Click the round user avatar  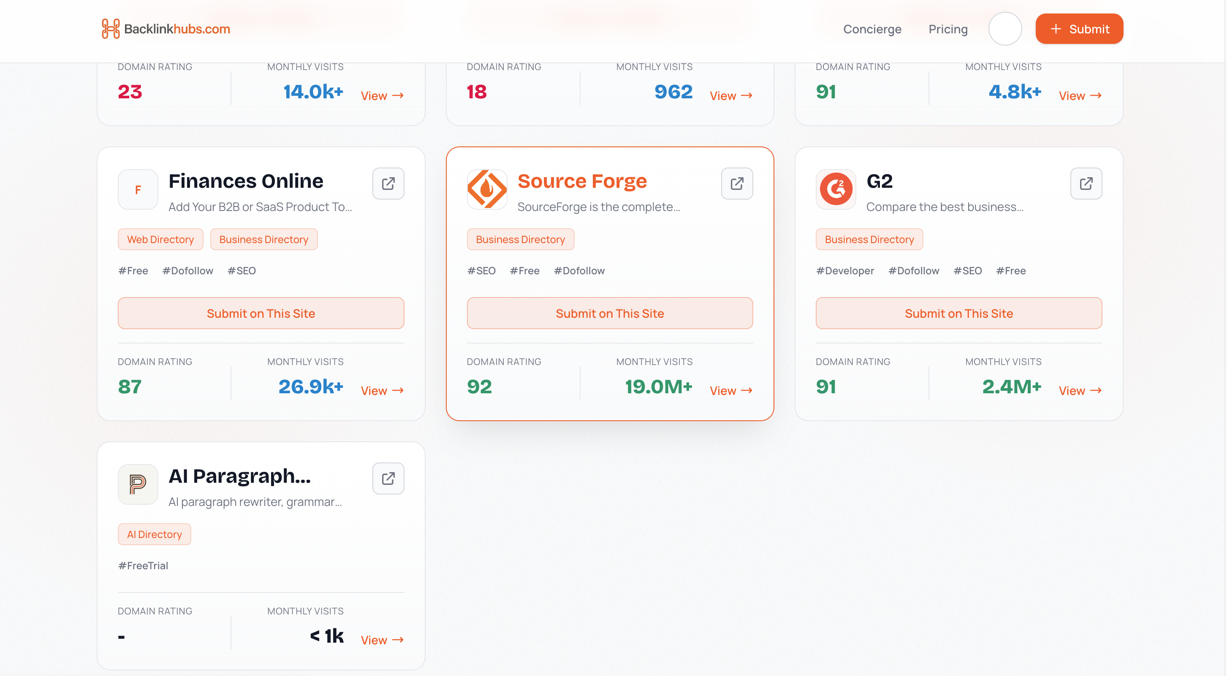tap(1004, 29)
